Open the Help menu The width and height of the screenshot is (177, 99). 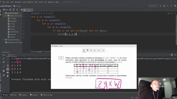(57, 2)
